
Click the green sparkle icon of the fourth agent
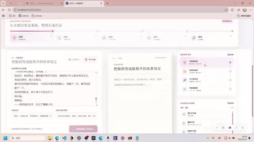tap(185, 89)
